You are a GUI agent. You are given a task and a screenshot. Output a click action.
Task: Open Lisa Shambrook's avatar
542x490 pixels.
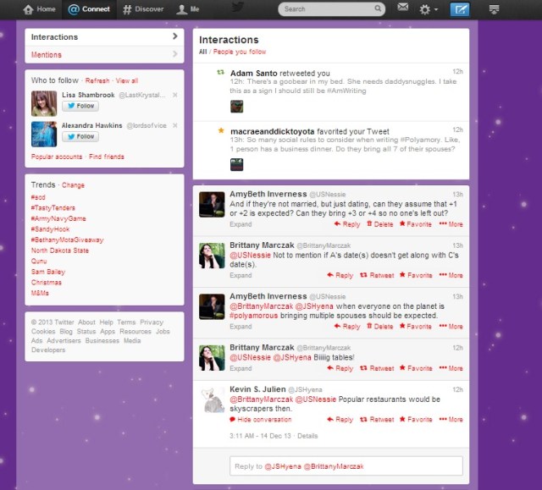click(x=44, y=103)
